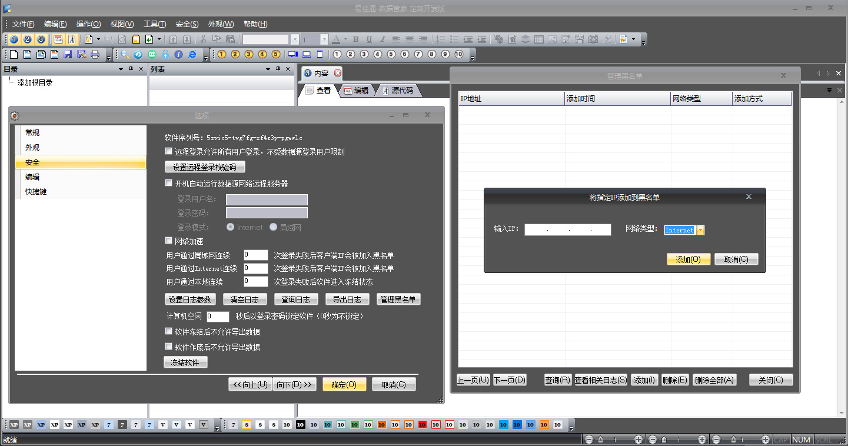Check 开机自动运行数据源网络远程服务器 option
848x446 pixels.
[x=169, y=183]
